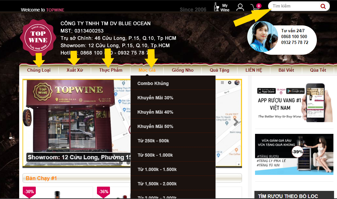The width and height of the screenshot is (337, 199).
Task: Open the Chủng Loại menu
Action: tap(39, 70)
